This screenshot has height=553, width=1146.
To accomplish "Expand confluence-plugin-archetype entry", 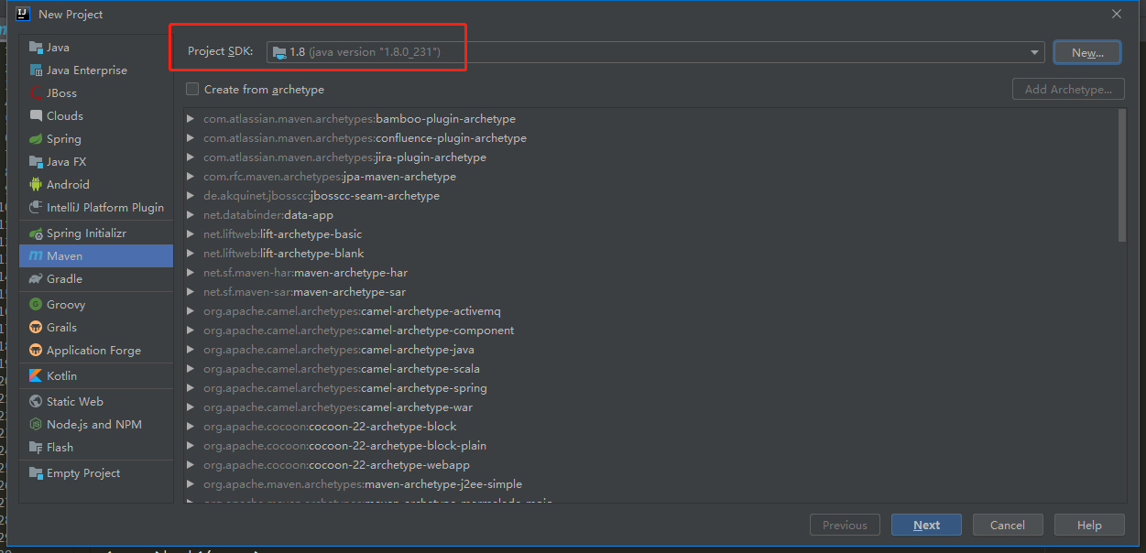I will coord(191,138).
